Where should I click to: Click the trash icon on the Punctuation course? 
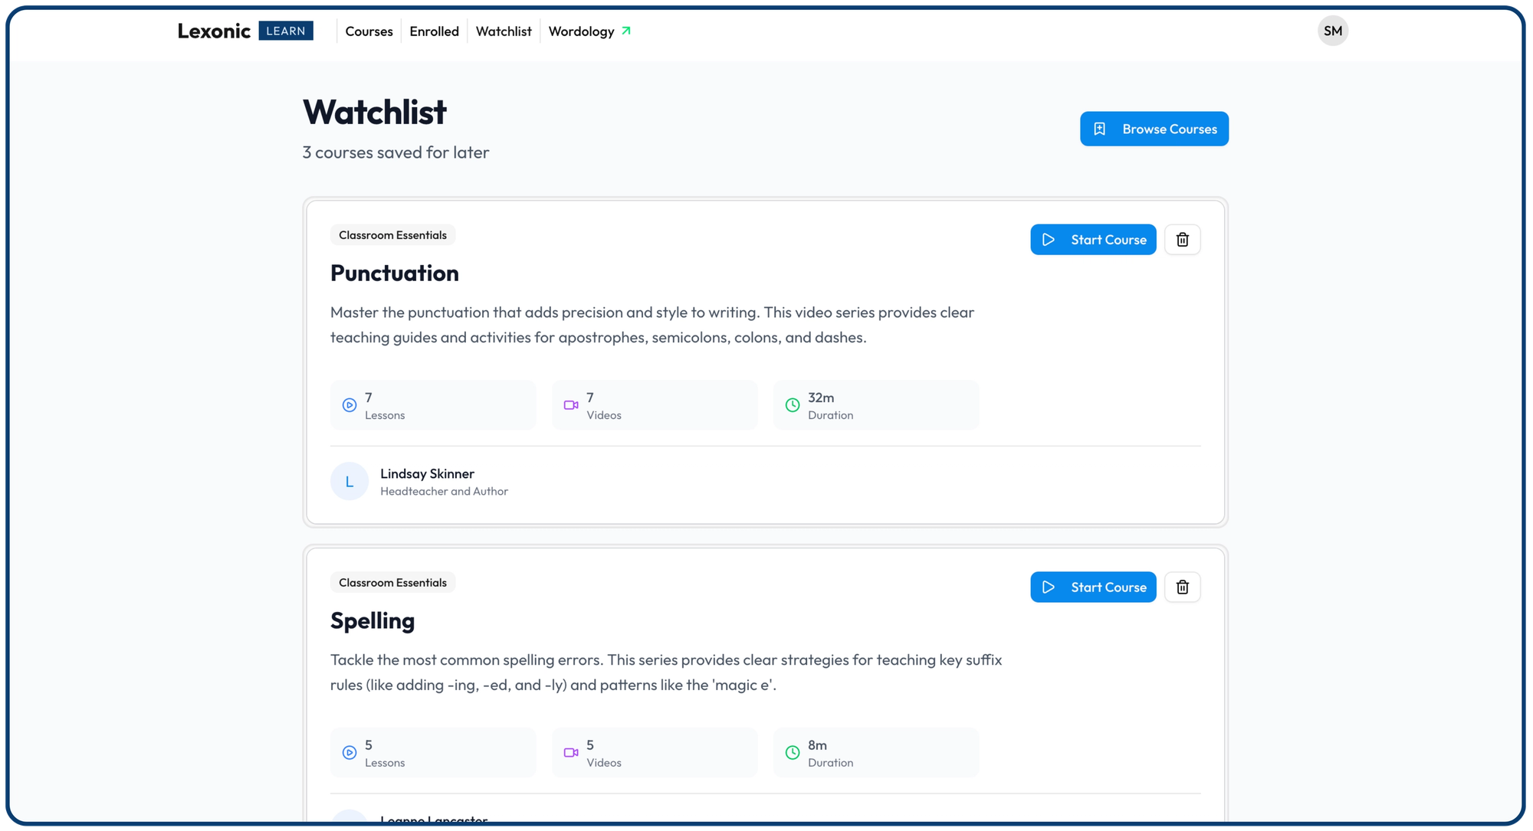pyautogui.click(x=1183, y=239)
